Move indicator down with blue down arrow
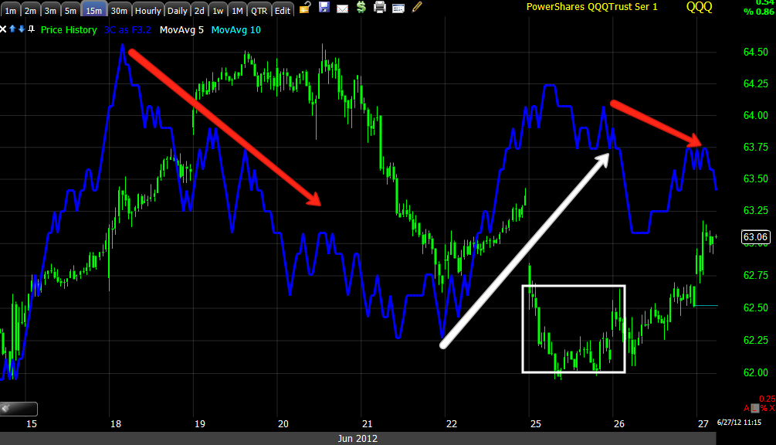 point(22,29)
